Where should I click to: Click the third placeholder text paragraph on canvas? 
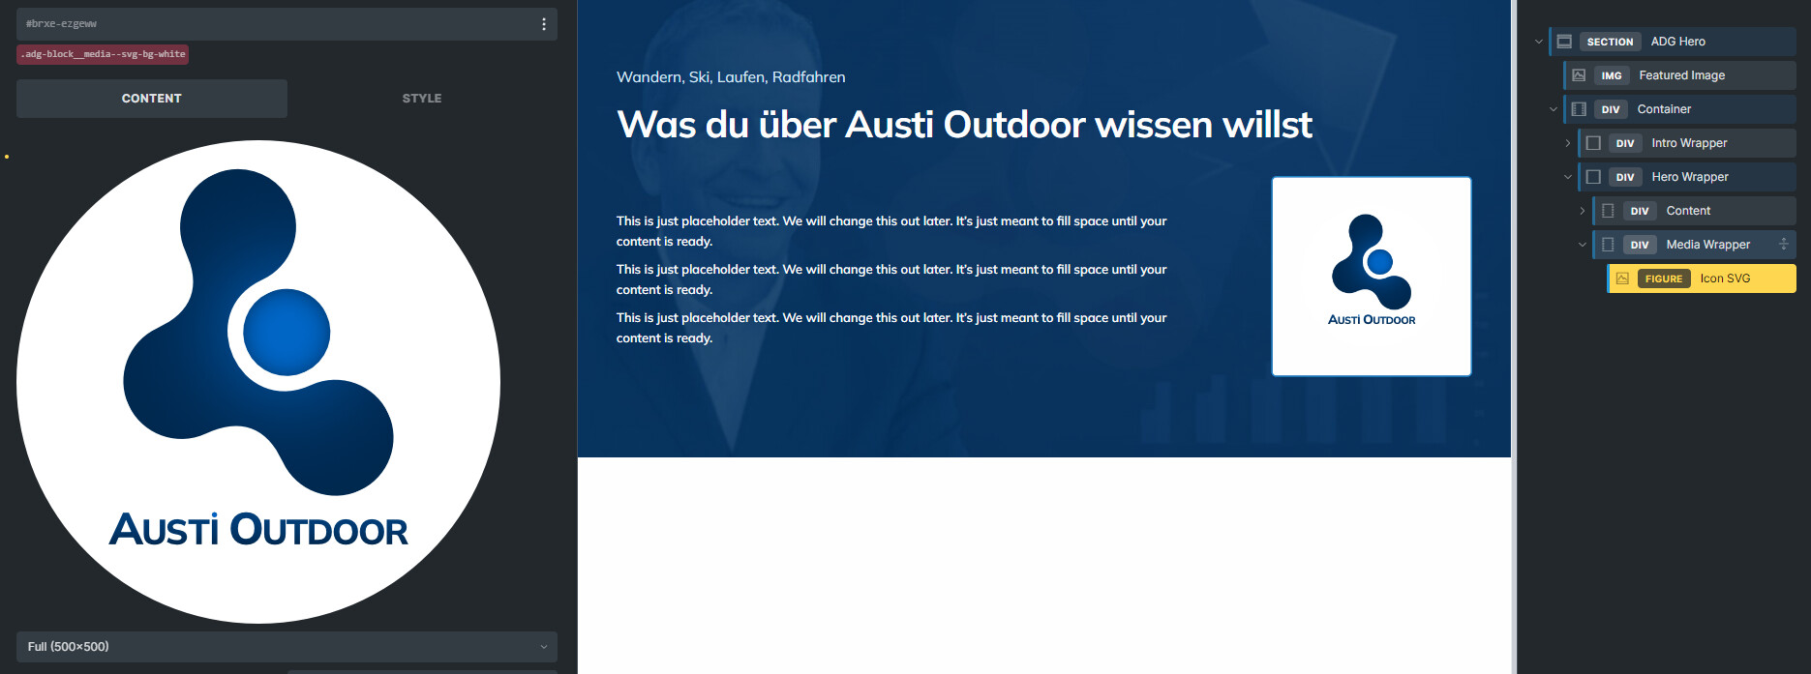tap(891, 328)
